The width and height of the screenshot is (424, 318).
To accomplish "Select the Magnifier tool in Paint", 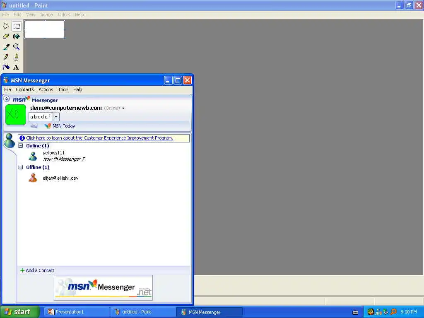I will [x=17, y=47].
